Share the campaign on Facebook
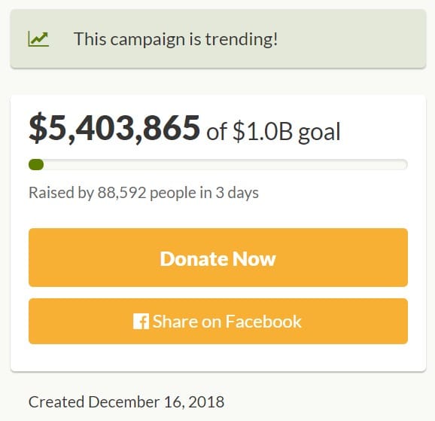This screenshot has height=421, width=435. [218, 322]
